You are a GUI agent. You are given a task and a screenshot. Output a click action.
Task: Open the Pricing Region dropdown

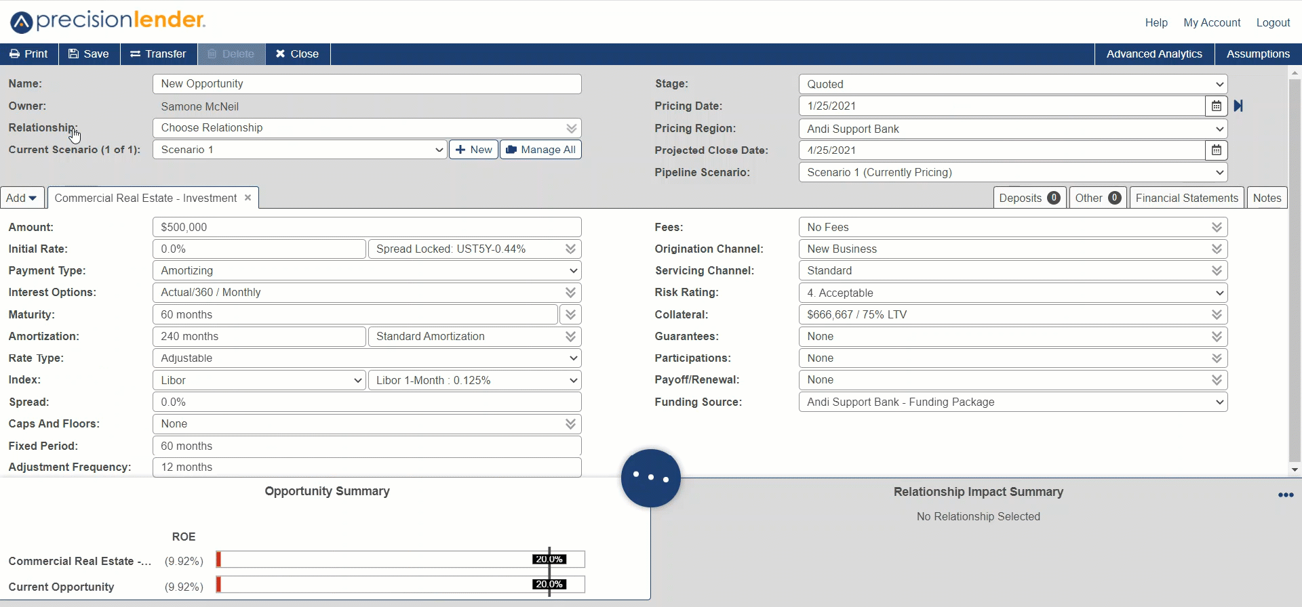pyautogui.click(x=1013, y=129)
